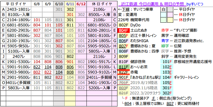Click the 5100レ-入庫 weekday cell
Viewport: 213px width, 107px height.
[19, 51]
